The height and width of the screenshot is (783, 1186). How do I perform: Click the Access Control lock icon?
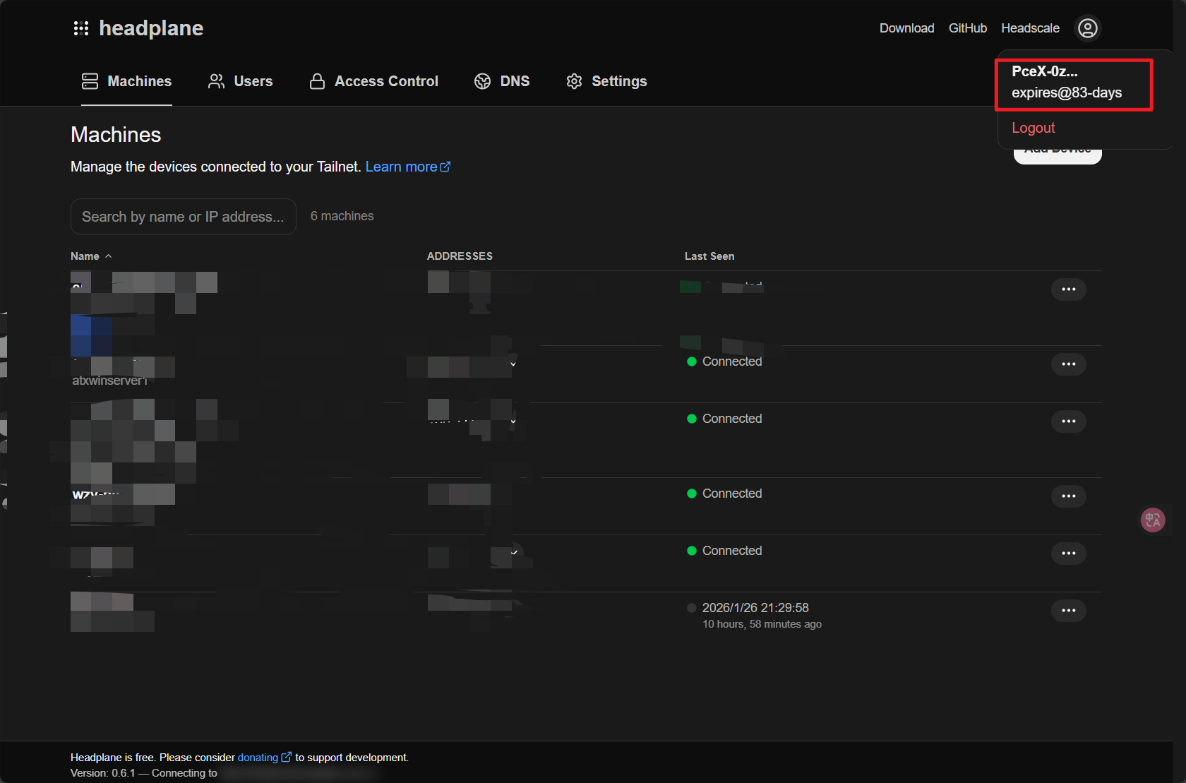(317, 81)
